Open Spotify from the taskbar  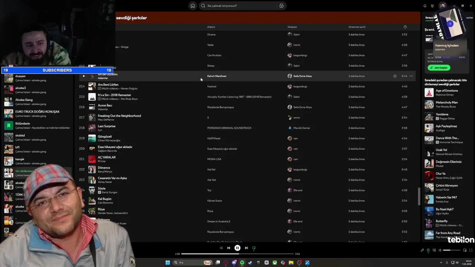click(242, 263)
